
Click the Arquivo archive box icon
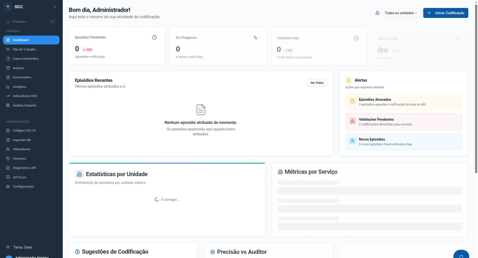(8, 68)
